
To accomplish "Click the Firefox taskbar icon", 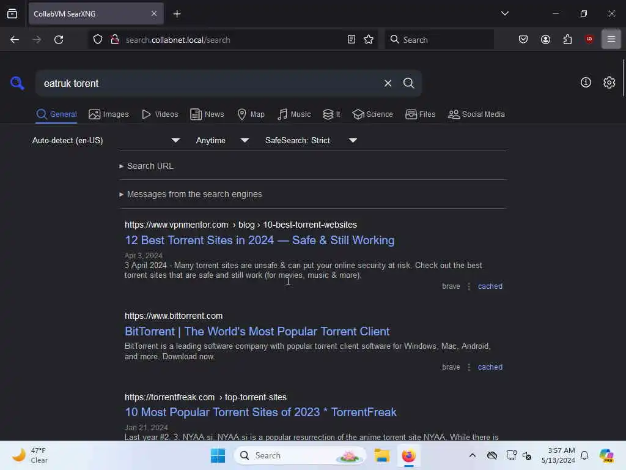I will coord(408,455).
